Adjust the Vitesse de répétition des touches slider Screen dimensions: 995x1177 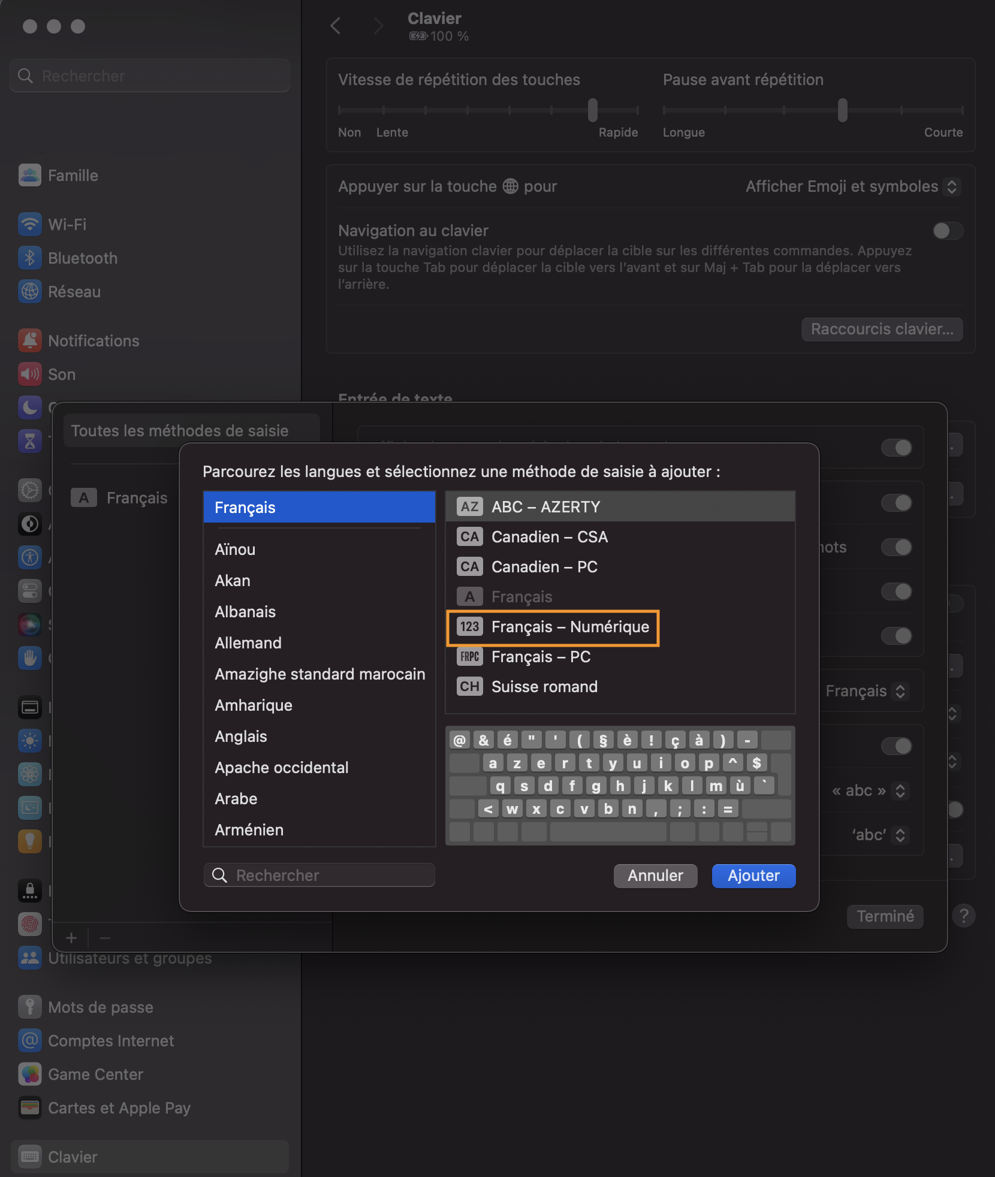592,110
